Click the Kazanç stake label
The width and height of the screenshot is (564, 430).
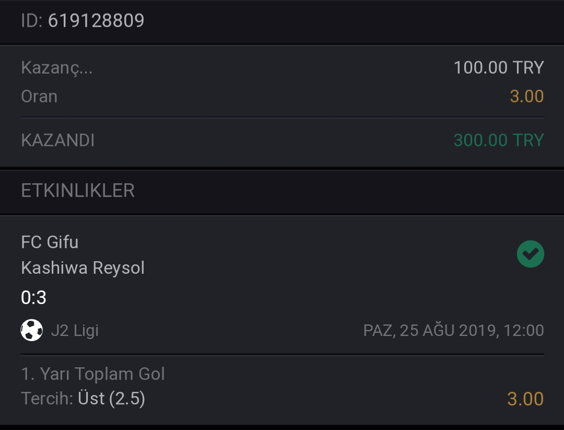[x=57, y=67]
